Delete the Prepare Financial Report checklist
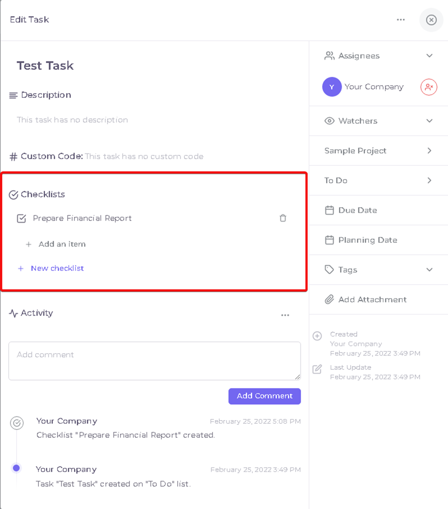448x509 pixels. point(283,218)
